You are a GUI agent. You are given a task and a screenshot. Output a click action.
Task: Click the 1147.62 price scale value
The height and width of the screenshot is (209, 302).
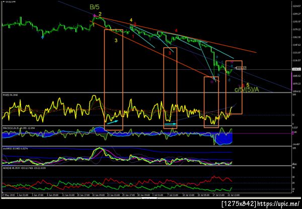coord(297,45)
